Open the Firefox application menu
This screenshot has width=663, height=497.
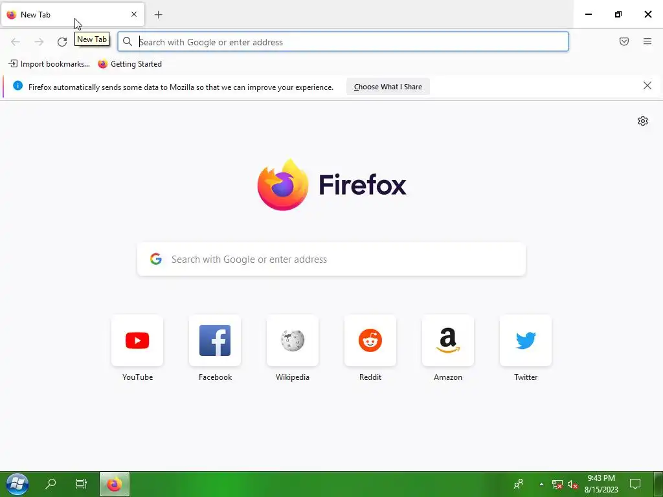coord(647,41)
